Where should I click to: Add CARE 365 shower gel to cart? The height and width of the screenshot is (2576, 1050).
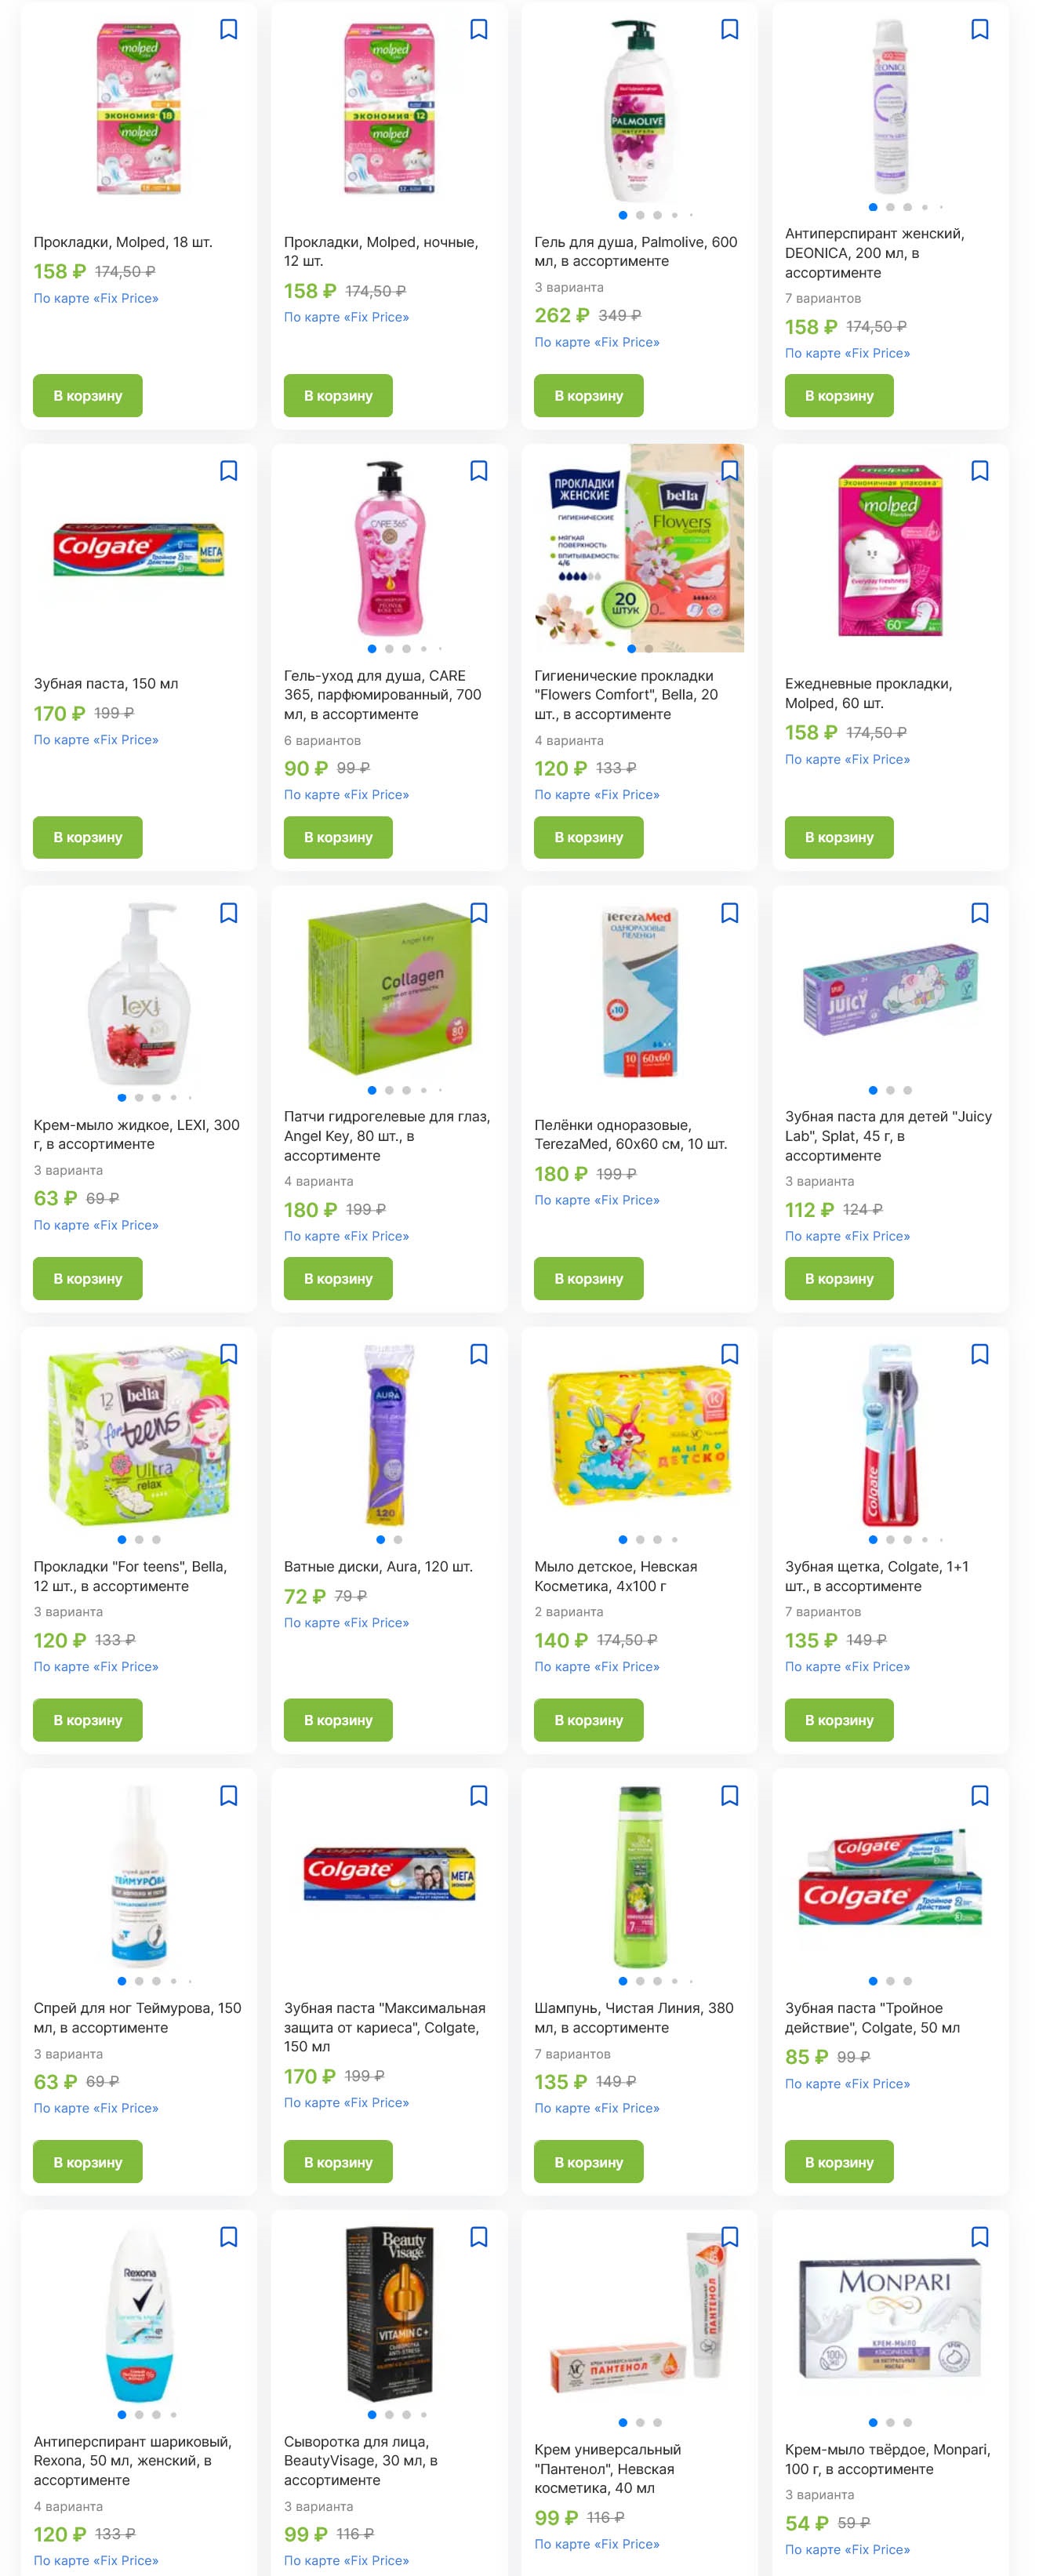point(338,837)
